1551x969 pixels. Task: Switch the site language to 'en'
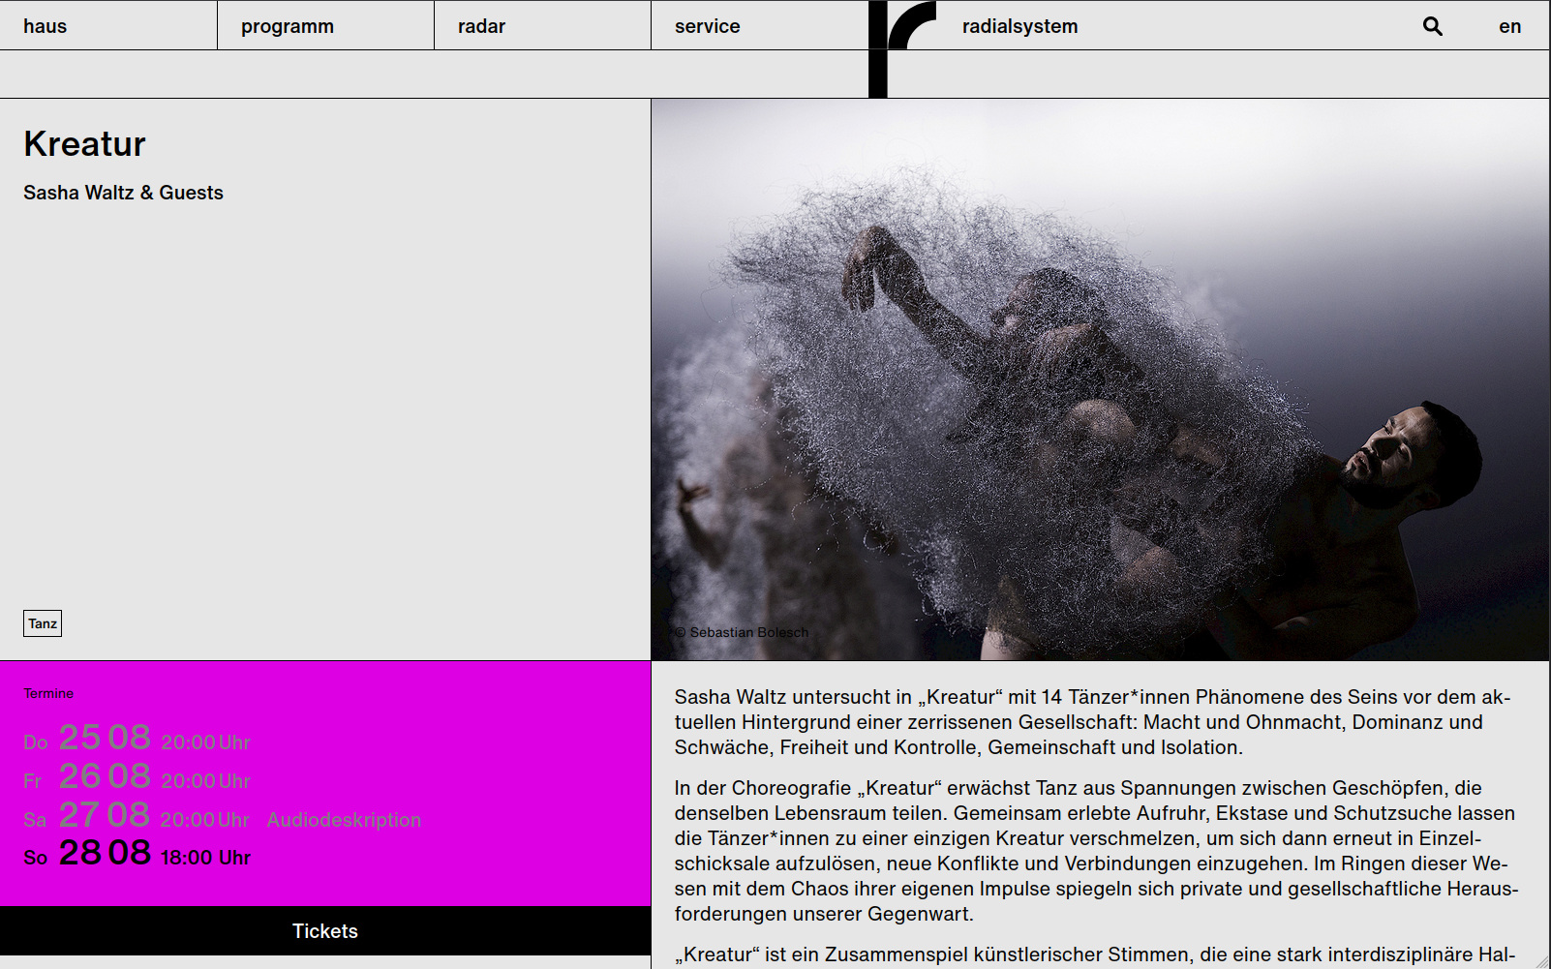[1509, 26]
